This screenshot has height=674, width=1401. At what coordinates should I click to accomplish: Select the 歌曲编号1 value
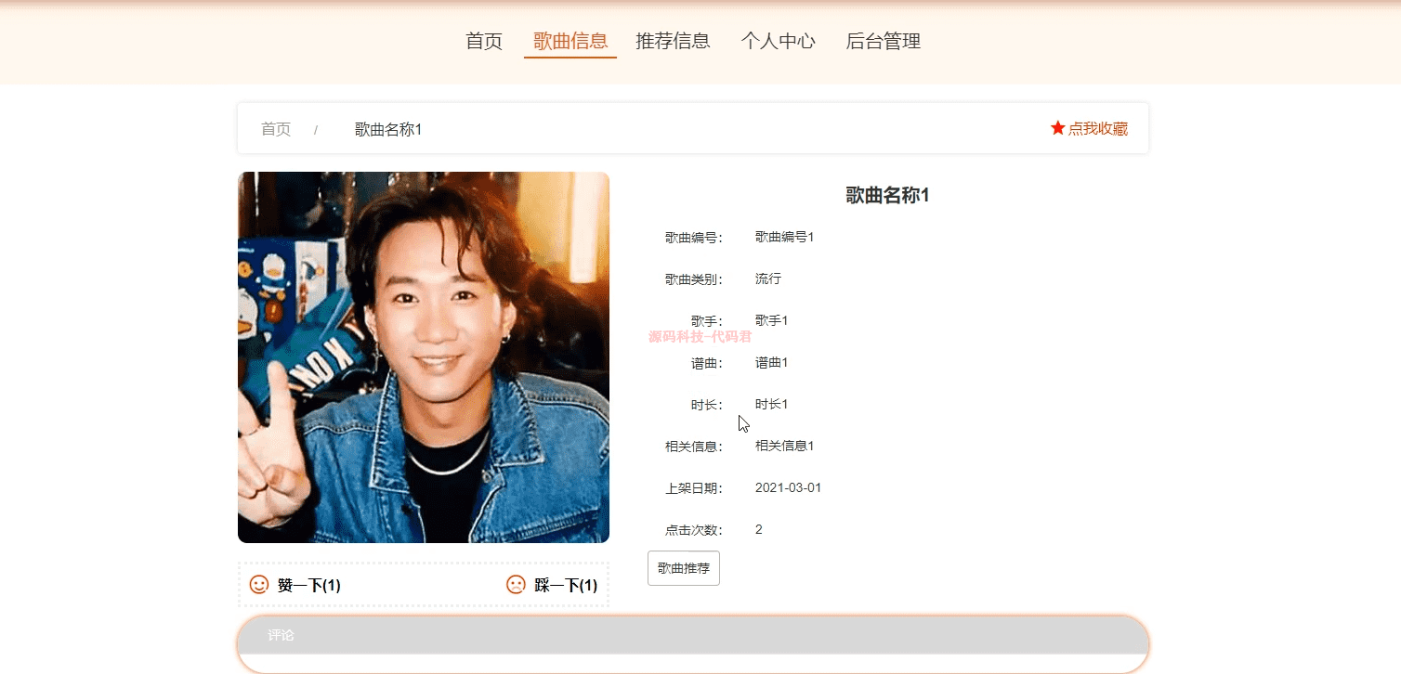784,237
